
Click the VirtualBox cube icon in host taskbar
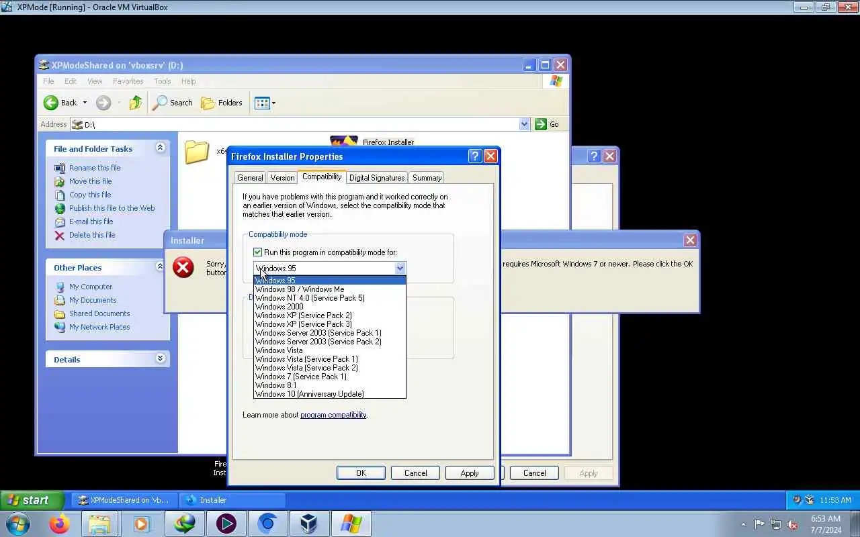(308, 524)
